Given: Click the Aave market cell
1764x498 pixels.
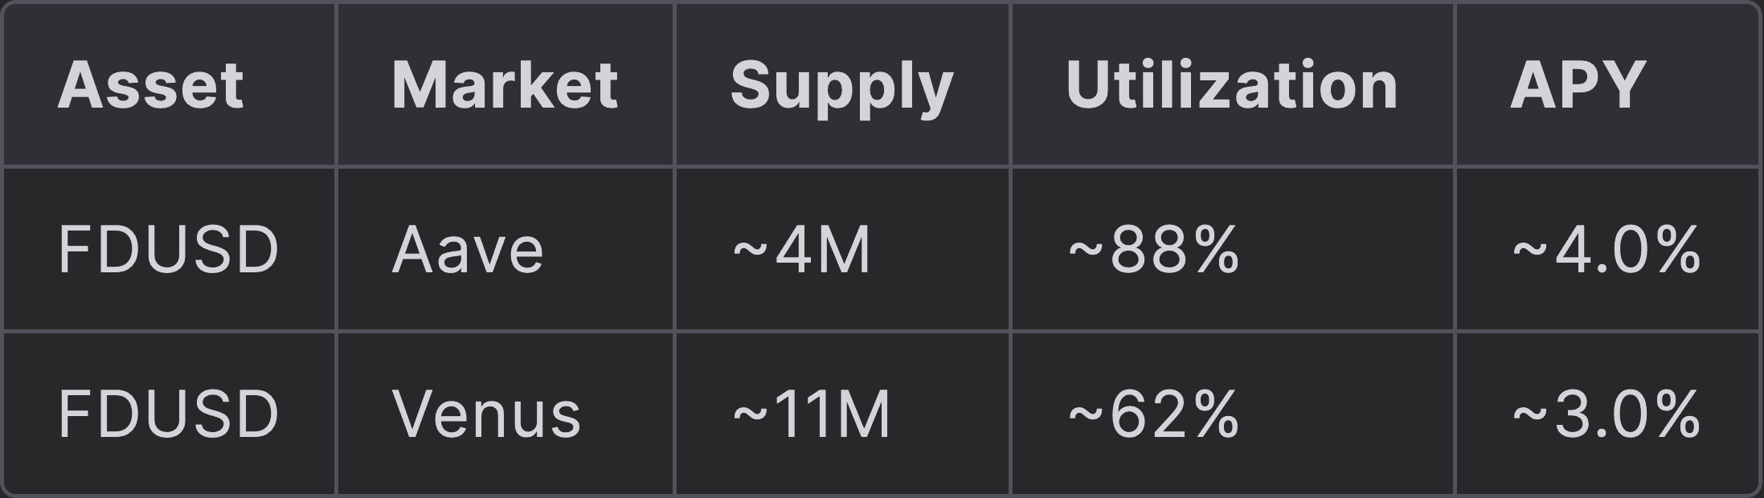Looking at the screenshot, I should 467,251.
